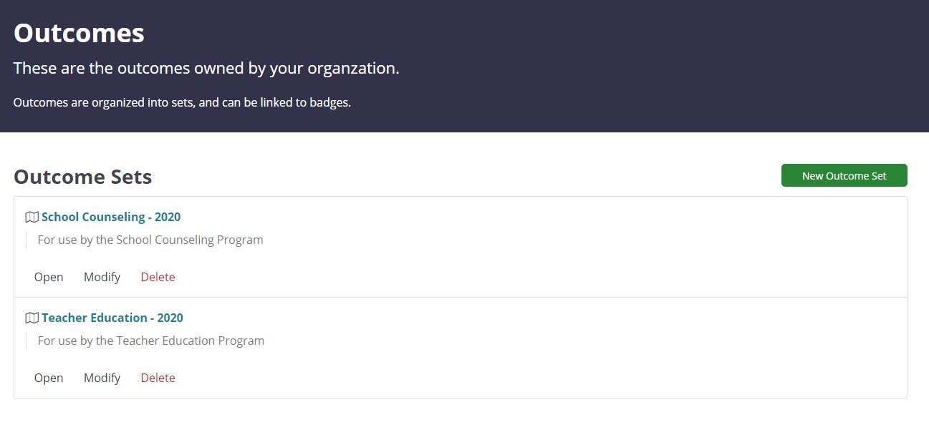The height and width of the screenshot is (430, 929).
Task: Click the vertical quote bar beside School Counseling description
Action: click(27, 240)
